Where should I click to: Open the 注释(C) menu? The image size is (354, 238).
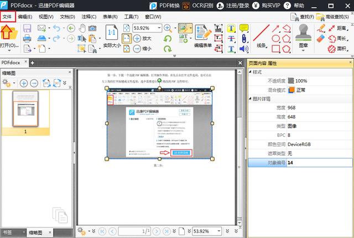pos(88,17)
